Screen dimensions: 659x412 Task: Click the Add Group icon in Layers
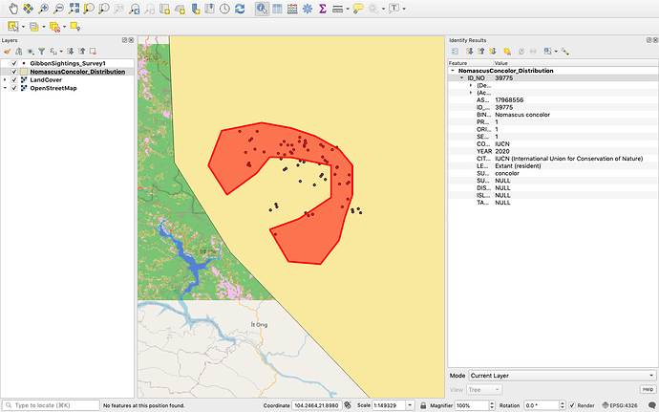tap(18, 52)
